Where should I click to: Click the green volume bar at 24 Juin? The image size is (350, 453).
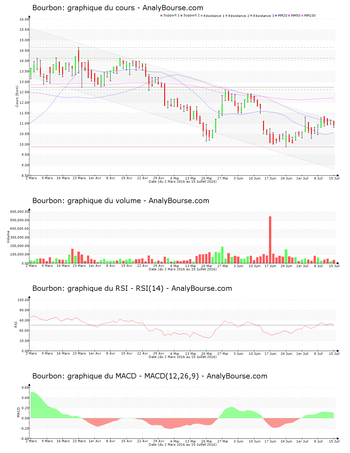tap(286, 256)
